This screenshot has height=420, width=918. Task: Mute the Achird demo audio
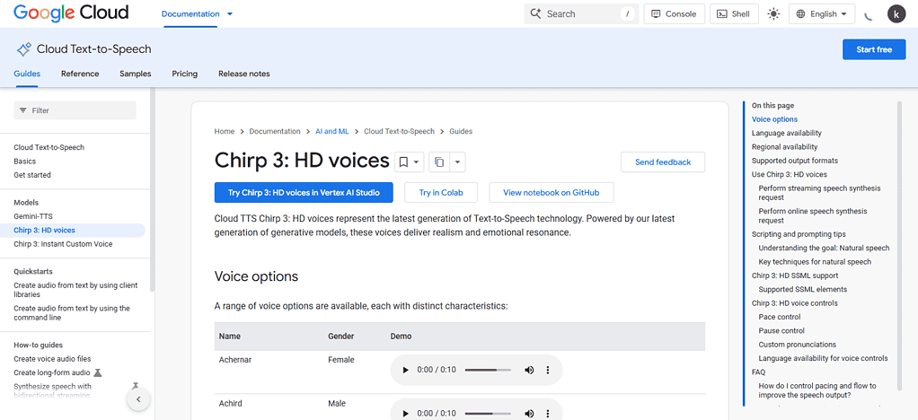[x=529, y=414]
